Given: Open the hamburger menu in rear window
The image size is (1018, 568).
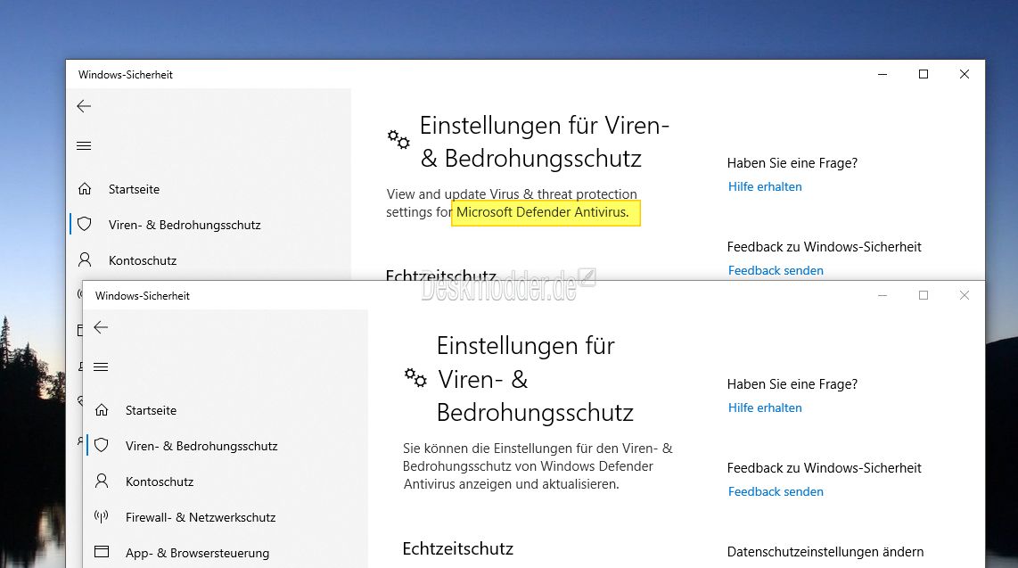Looking at the screenshot, I should [x=84, y=146].
